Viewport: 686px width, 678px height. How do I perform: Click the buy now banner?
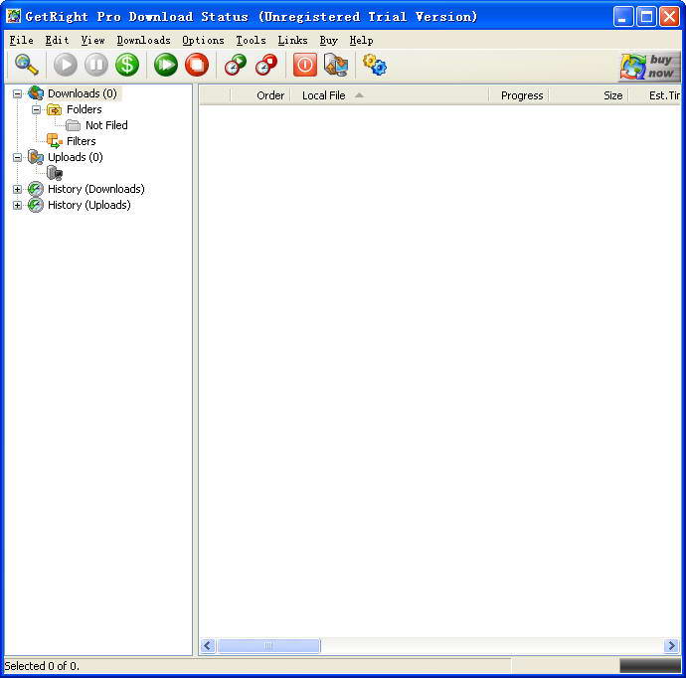point(649,67)
